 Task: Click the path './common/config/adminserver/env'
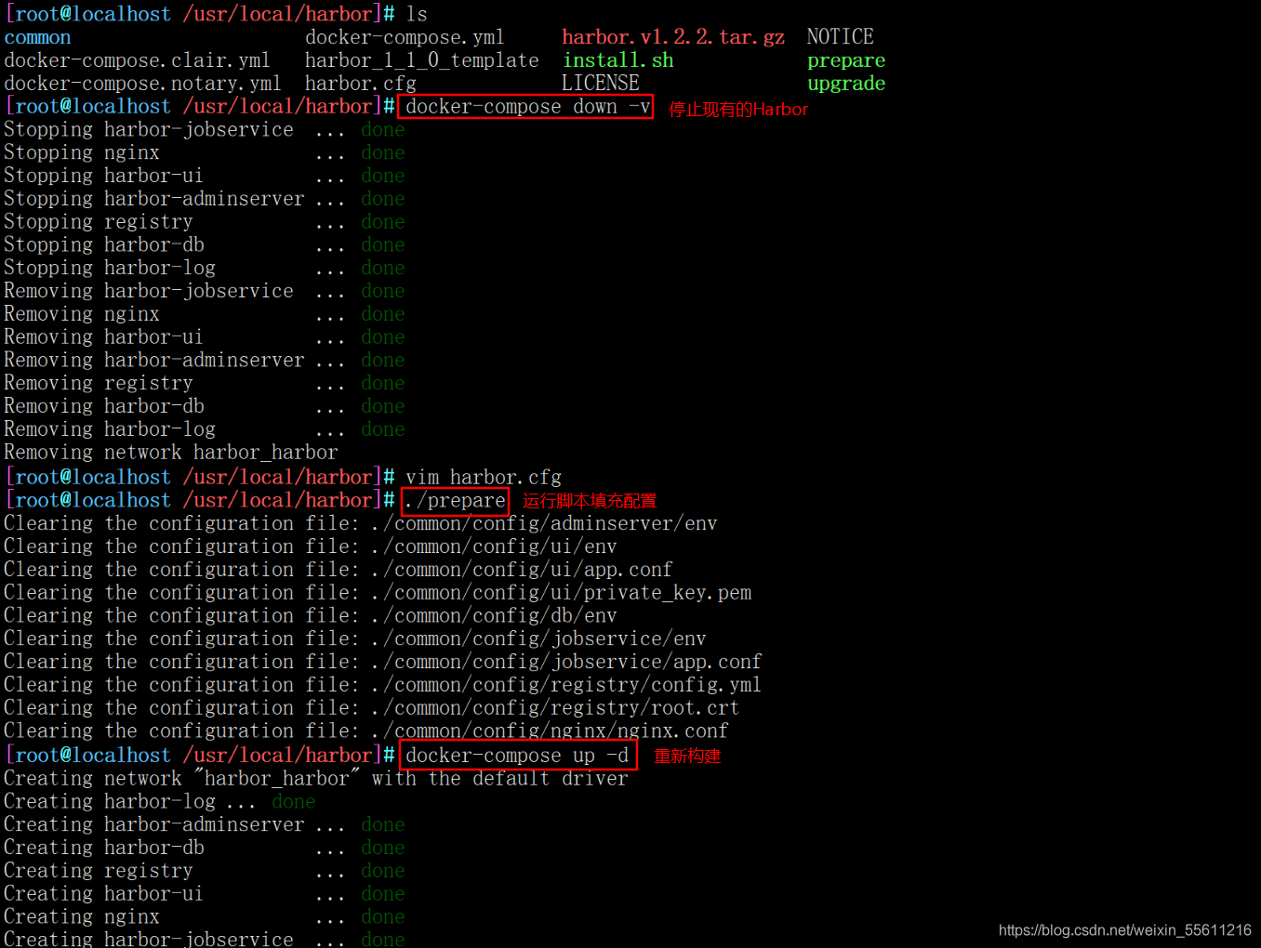[544, 524]
